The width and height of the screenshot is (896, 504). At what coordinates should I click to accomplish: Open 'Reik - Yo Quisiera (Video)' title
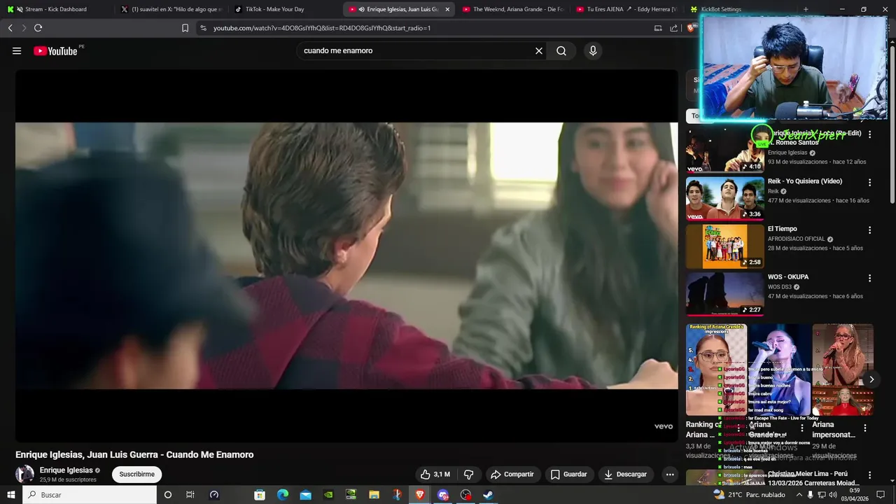click(x=805, y=181)
